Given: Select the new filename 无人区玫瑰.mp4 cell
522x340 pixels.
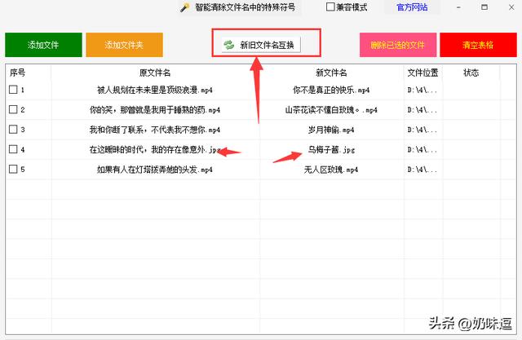Looking at the screenshot, I should [x=331, y=170].
